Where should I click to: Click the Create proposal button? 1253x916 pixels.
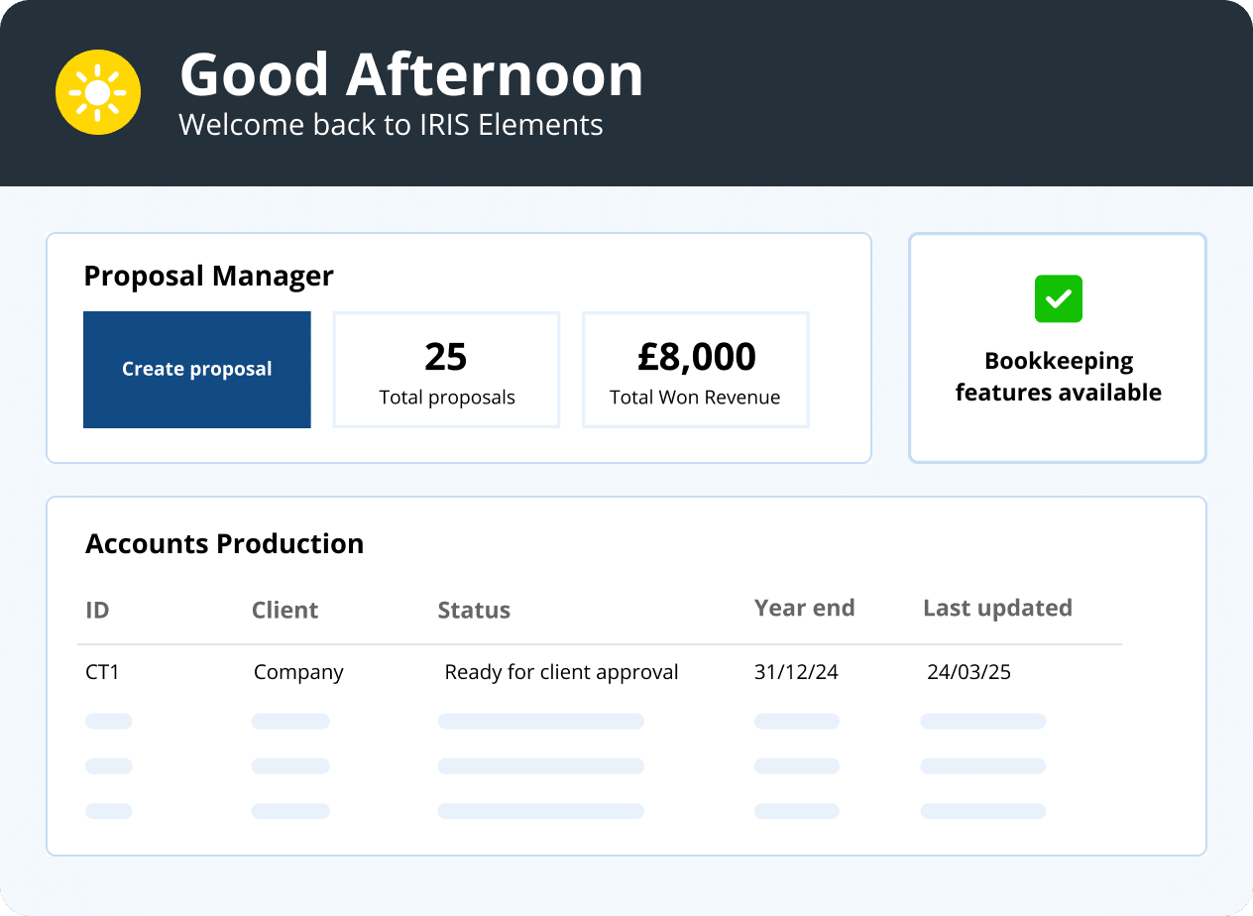(196, 369)
